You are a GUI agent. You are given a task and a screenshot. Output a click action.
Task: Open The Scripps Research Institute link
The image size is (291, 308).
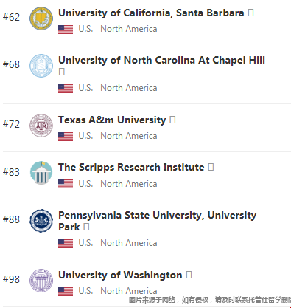point(131,168)
